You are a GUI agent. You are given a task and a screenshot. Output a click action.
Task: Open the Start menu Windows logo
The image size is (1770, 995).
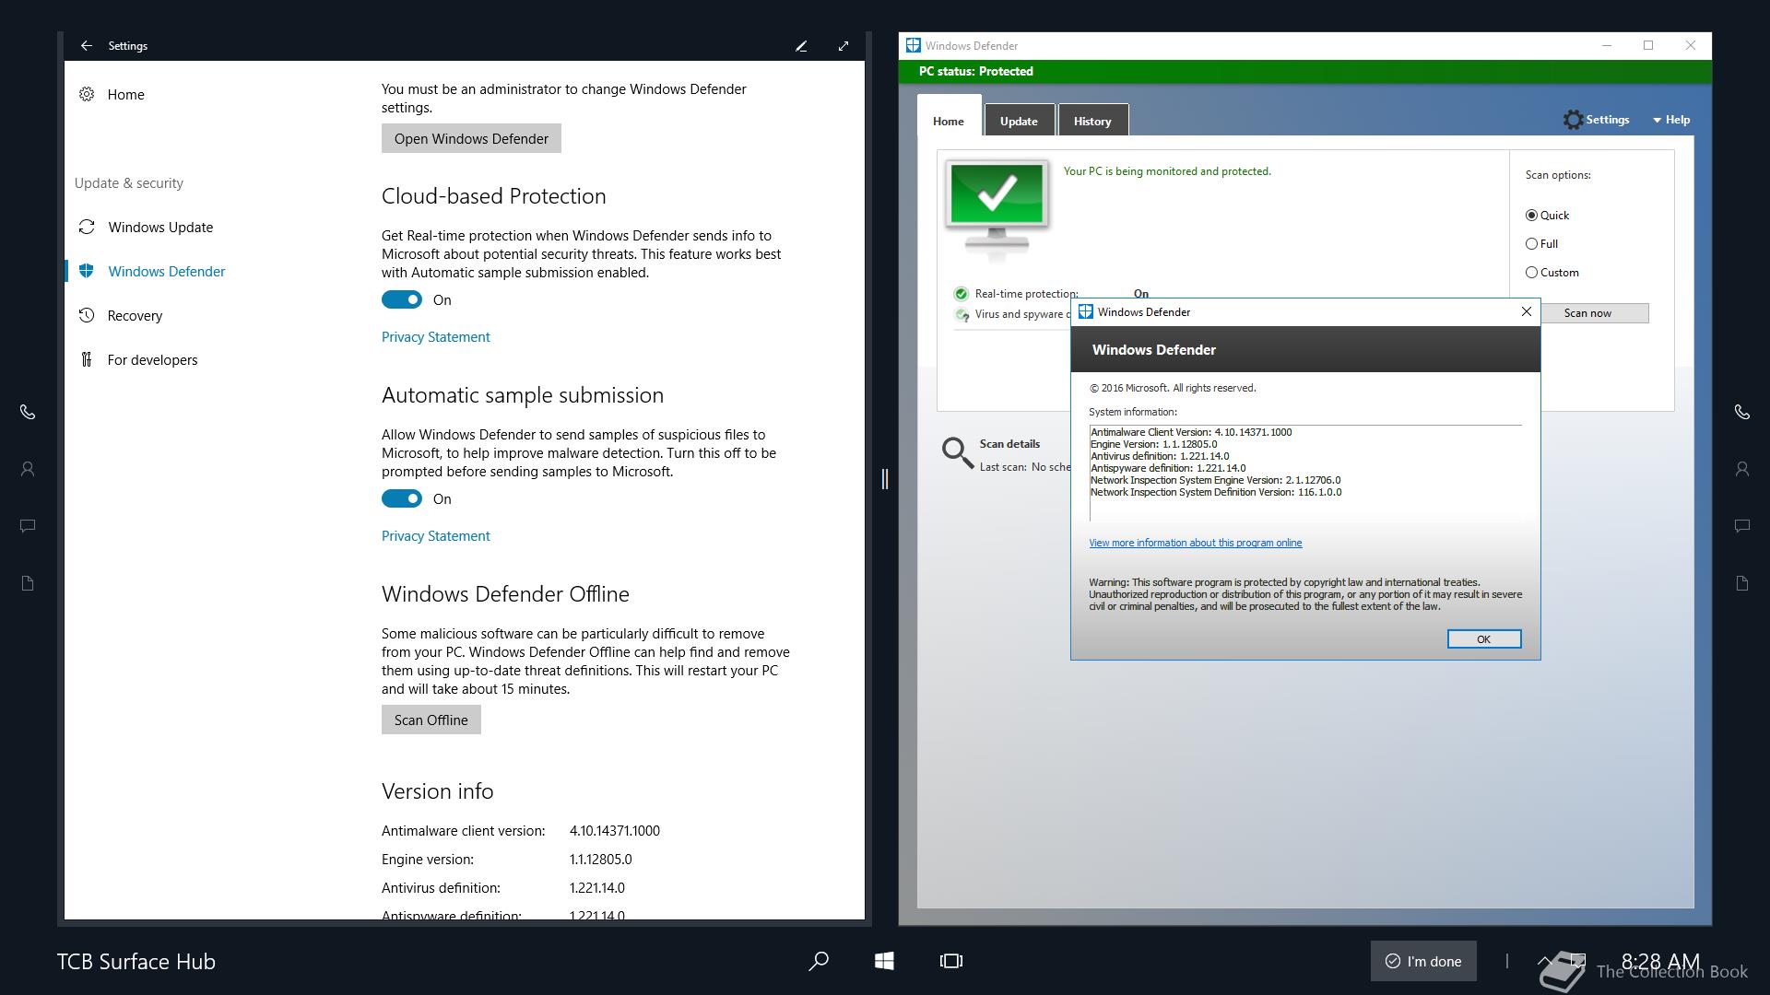(884, 961)
